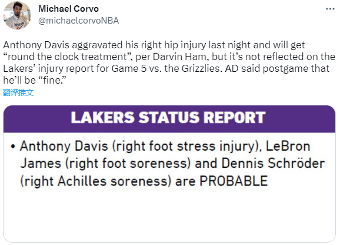340x245 pixels.
Task: Click the word PROBABLE in the report
Action: [234, 181]
